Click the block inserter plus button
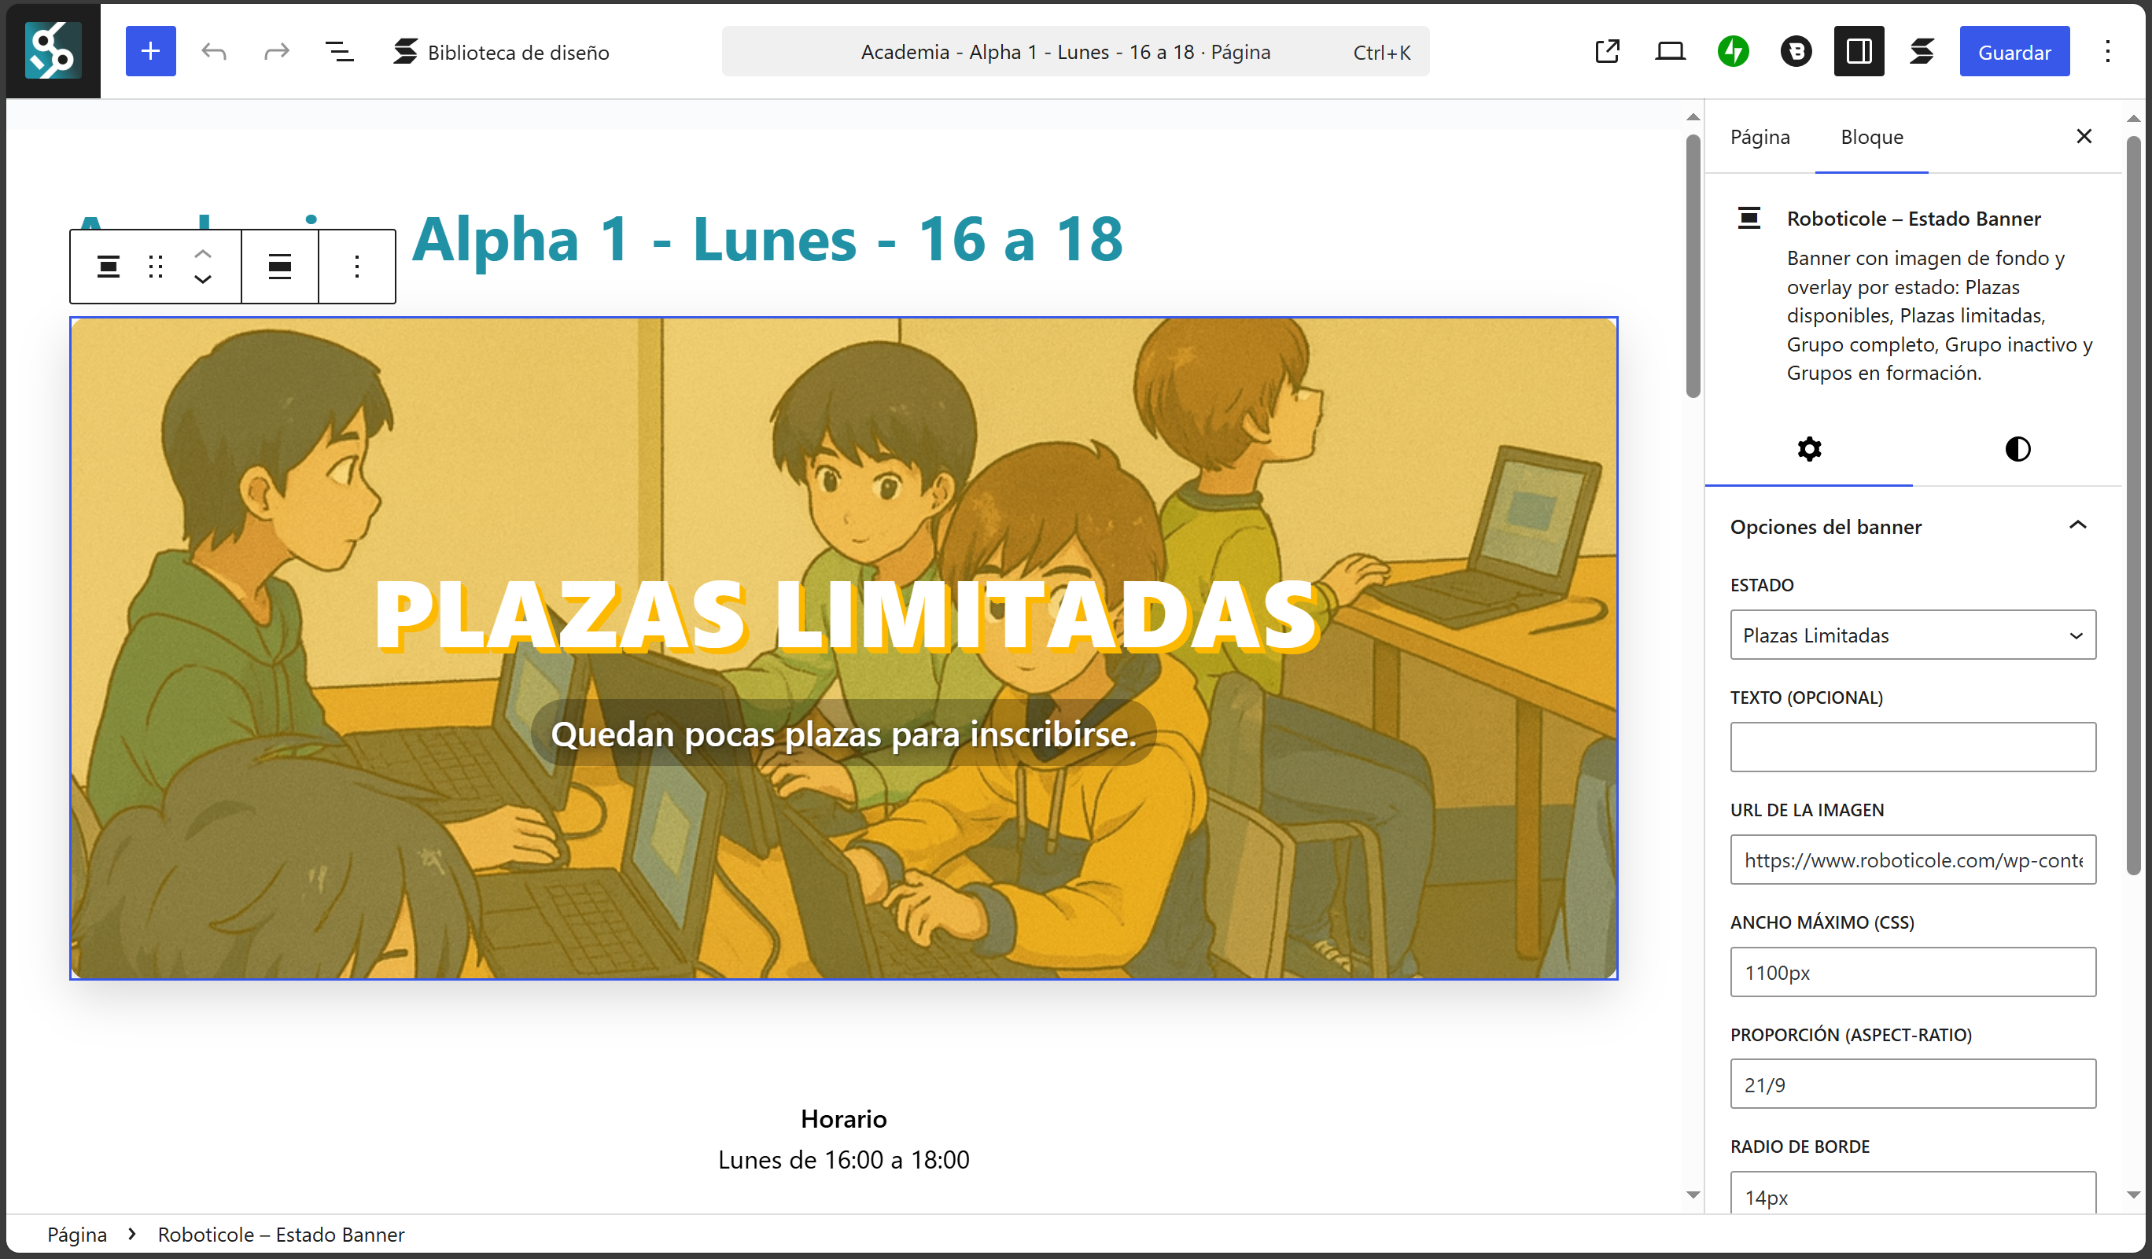 pyautogui.click(x=150, y=51)
